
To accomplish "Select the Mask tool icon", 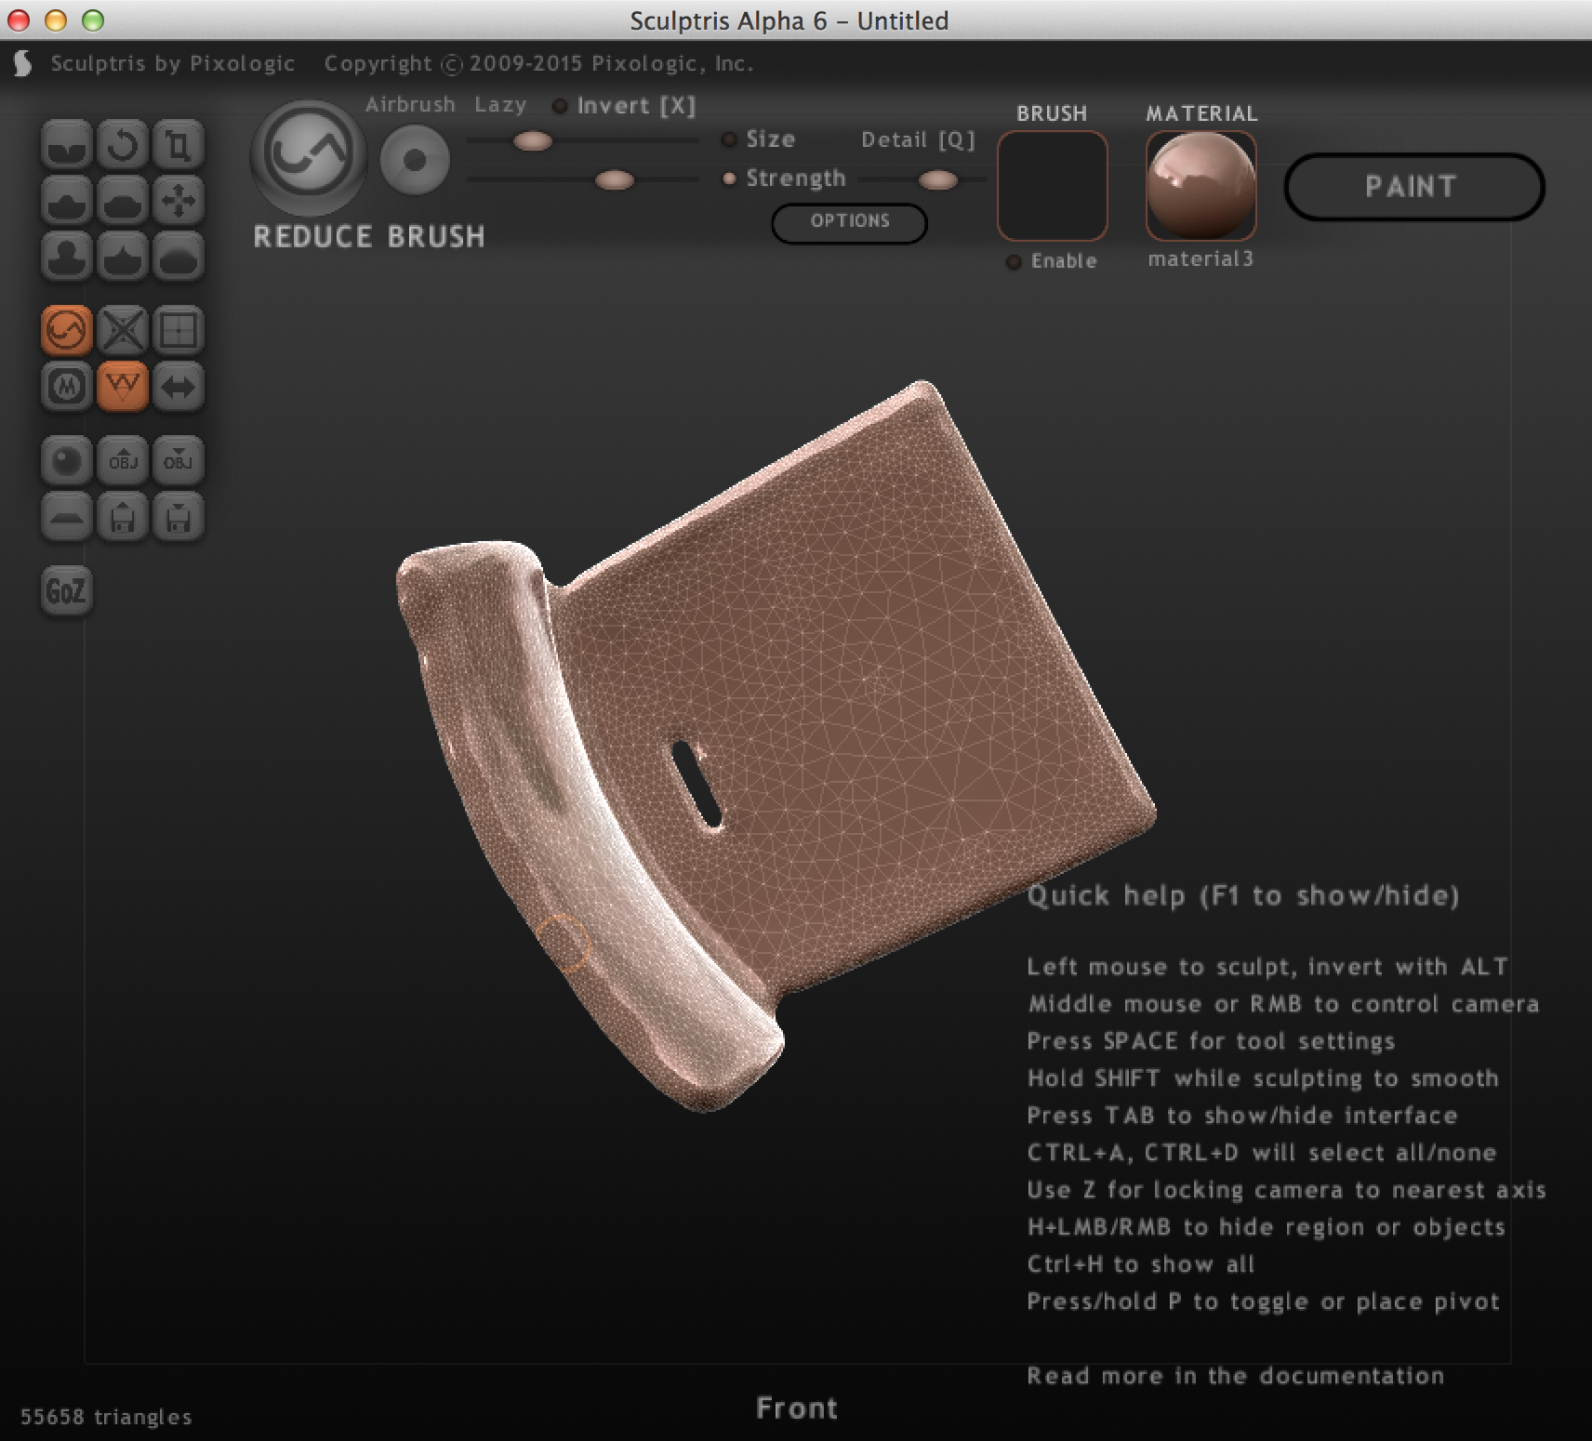I will tap(66, 386).
